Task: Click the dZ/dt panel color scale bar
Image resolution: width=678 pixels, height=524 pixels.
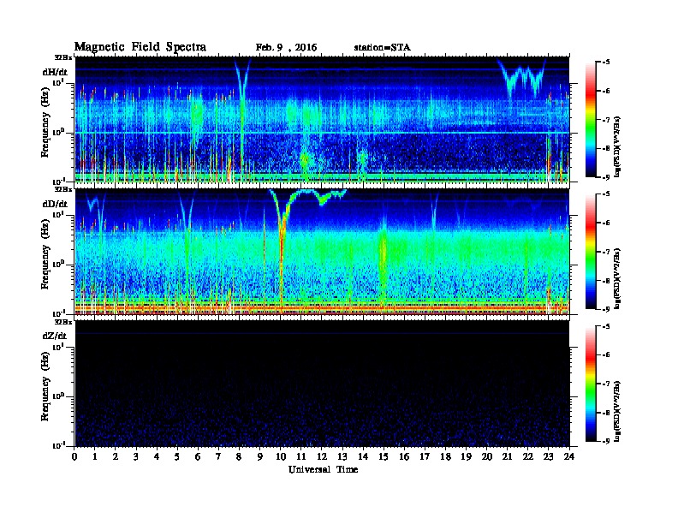Action: 590,384
